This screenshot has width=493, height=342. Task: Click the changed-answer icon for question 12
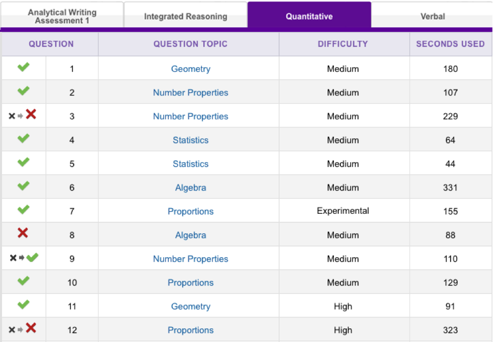pos(23,329)
